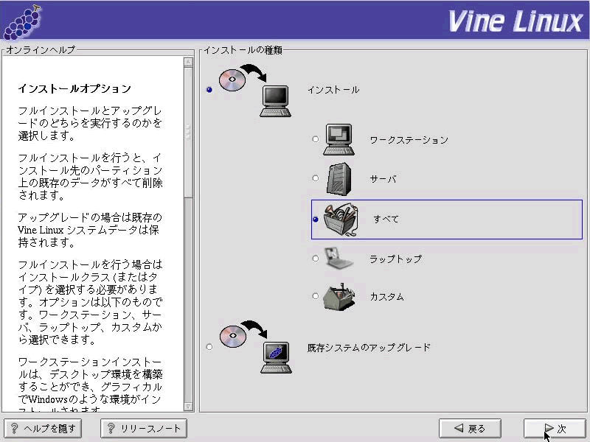Click the インストール label text
Screen dimensions: 590x442
click(333, 90)
